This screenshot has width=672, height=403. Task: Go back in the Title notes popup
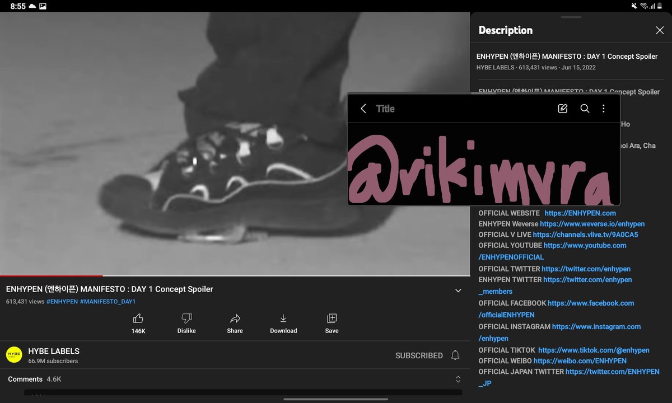click(363, 109)
